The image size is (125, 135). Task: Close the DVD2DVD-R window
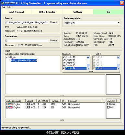[122, 3]
